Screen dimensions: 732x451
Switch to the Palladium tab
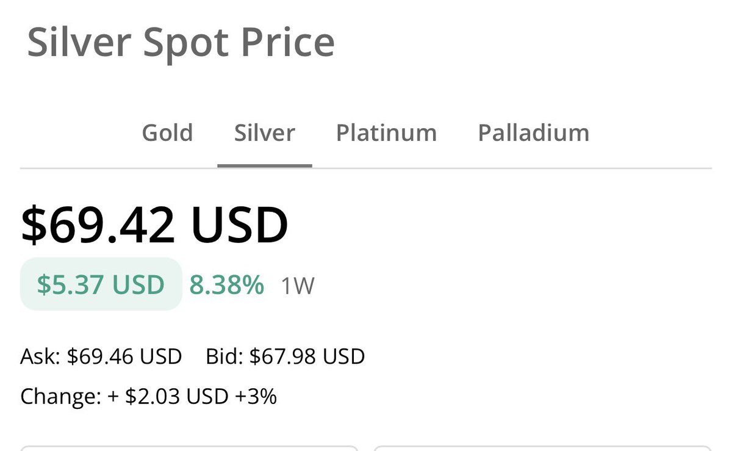click(x=533, y=132)
